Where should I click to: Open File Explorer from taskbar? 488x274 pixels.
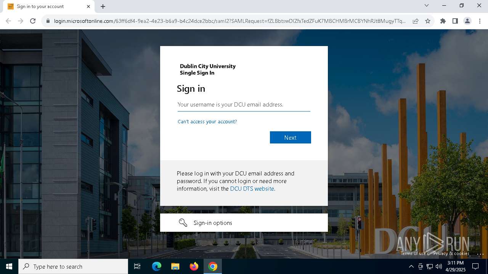click(x=175, y=266)
